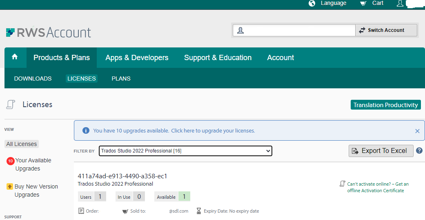Click the offline certificate scroll icon
425x220 pixels.
pos(343,184)
